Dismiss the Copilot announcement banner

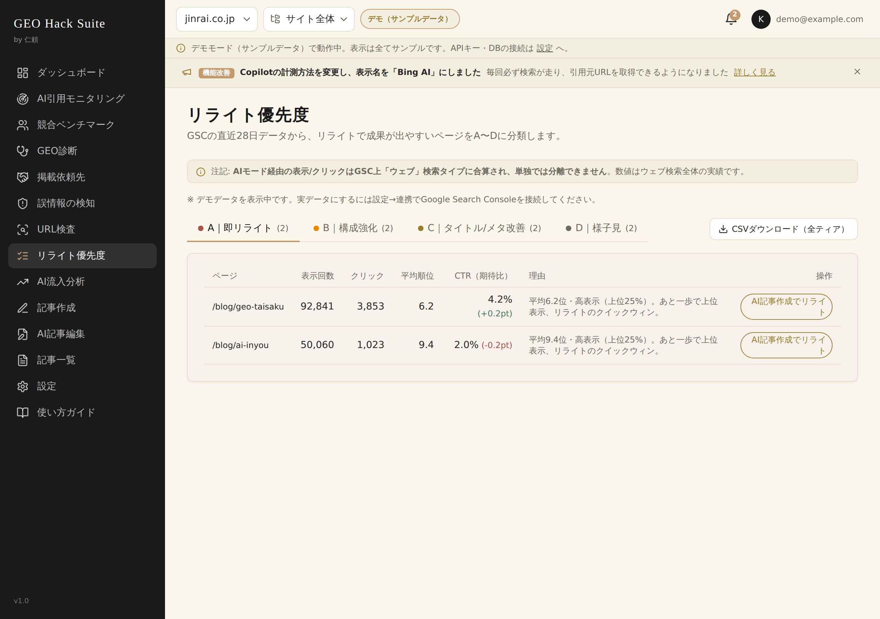(857, 72)
